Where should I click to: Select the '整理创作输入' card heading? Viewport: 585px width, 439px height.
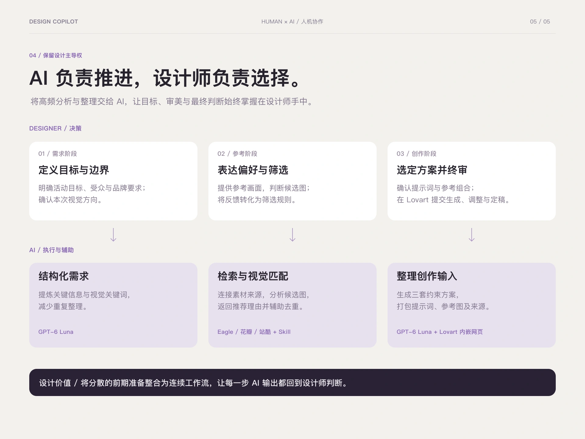click(x=427, y=276)
